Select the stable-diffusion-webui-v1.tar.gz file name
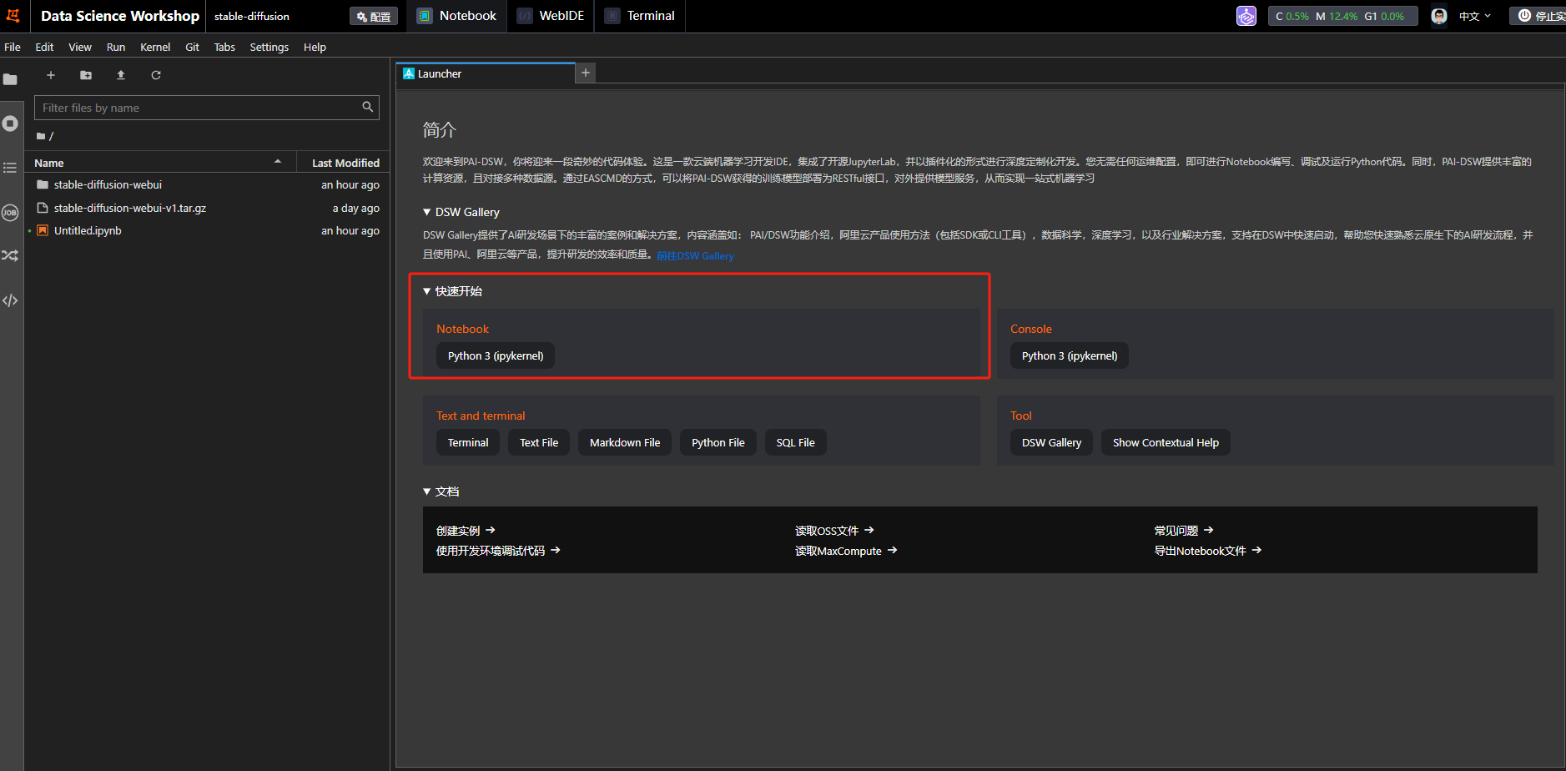 point(130,208)
